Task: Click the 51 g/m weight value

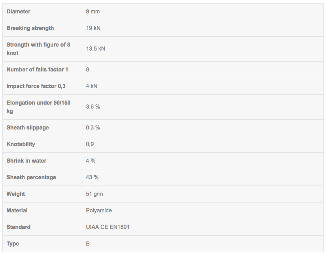Action: click(95, 194)
